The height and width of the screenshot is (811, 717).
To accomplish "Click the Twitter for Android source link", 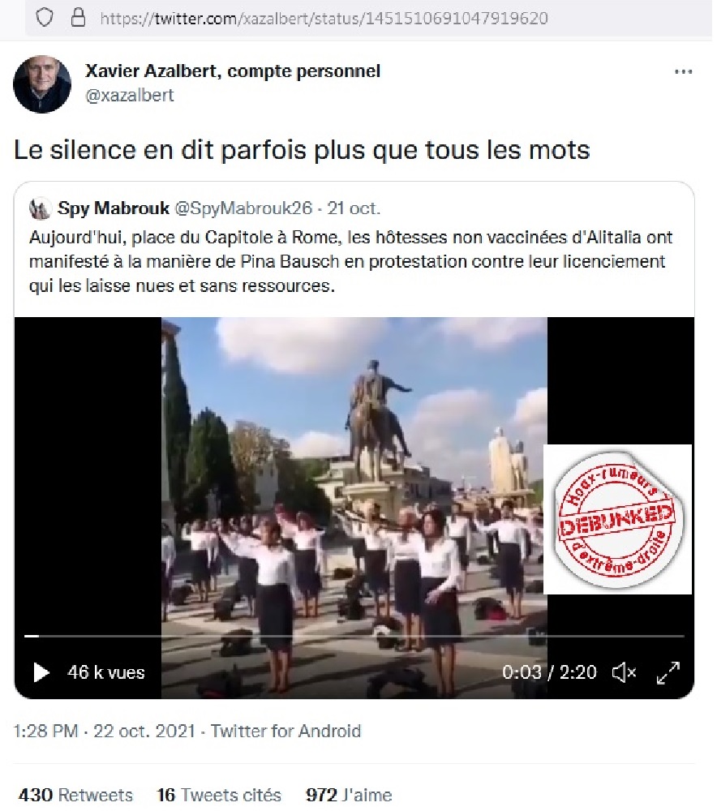I will (286, 731).
